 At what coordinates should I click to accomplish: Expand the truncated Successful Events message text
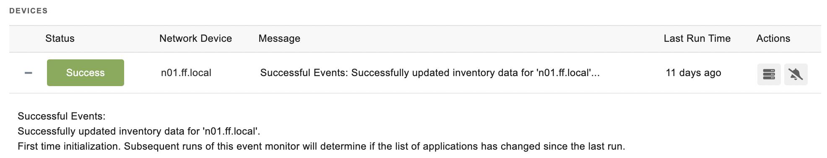430,73
